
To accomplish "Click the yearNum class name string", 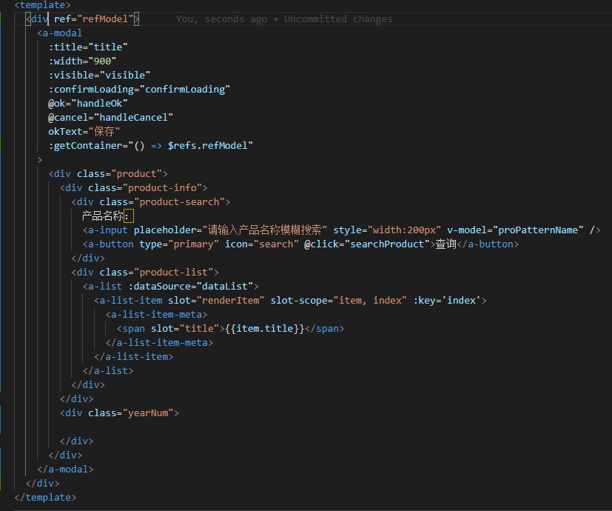I will pos(149,413).
